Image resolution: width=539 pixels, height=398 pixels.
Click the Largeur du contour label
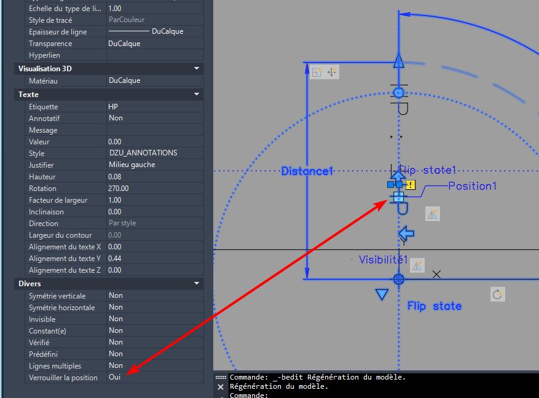coord(60,235)
